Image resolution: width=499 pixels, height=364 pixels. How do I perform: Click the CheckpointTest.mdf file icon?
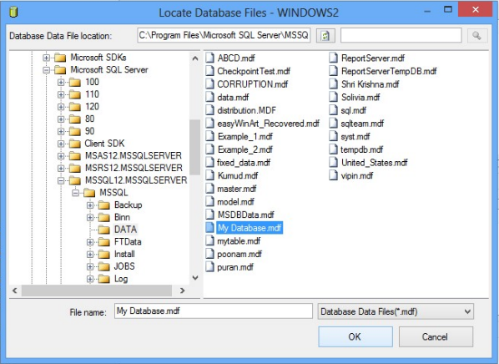coord(209,71)
